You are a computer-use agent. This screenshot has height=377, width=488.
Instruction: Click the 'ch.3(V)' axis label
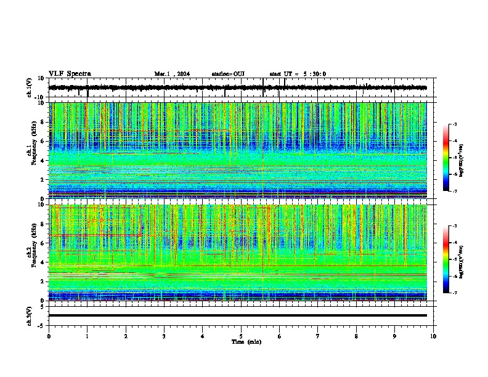29,316
